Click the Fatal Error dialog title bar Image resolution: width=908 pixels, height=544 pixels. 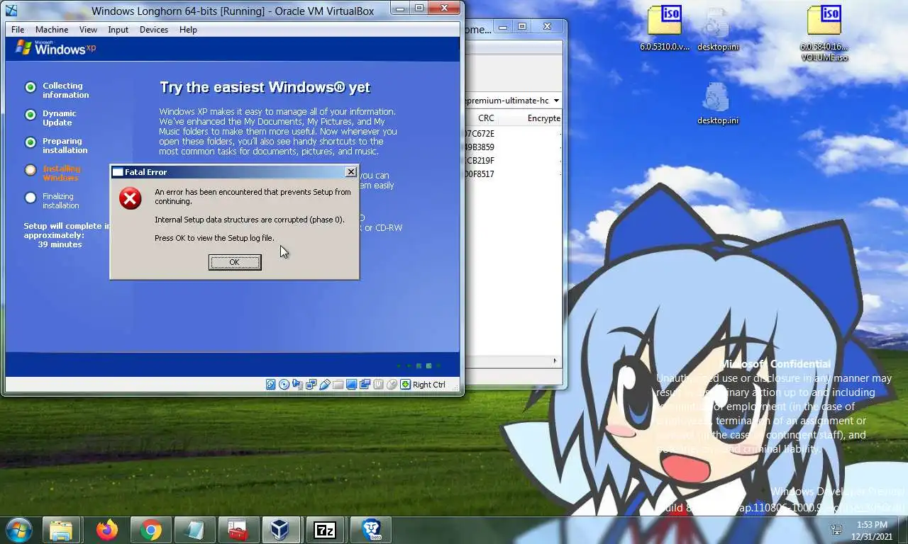point(234,172)
